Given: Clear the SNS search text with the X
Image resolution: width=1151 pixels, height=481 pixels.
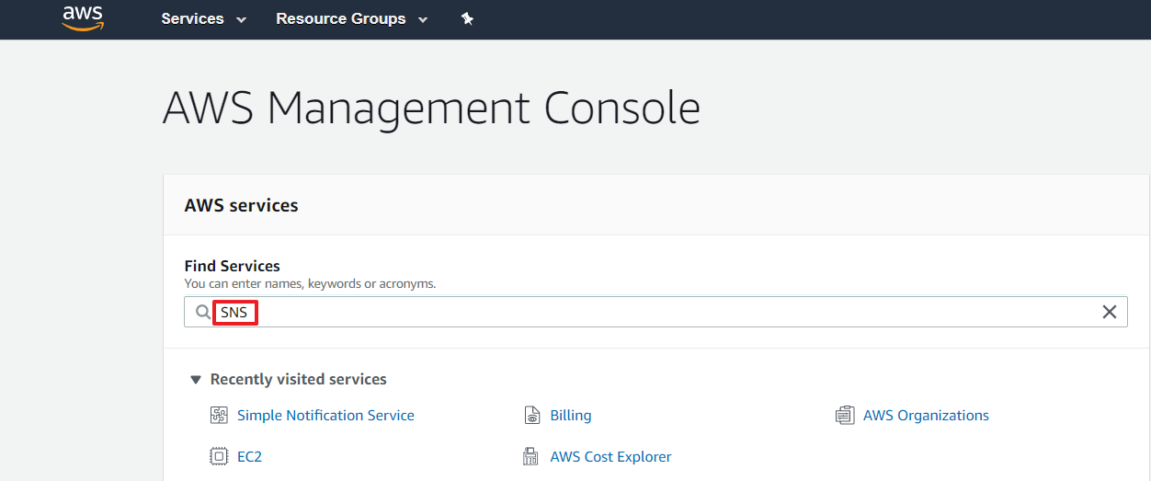Looking at the screenshot, I should tap(1109, 313).
